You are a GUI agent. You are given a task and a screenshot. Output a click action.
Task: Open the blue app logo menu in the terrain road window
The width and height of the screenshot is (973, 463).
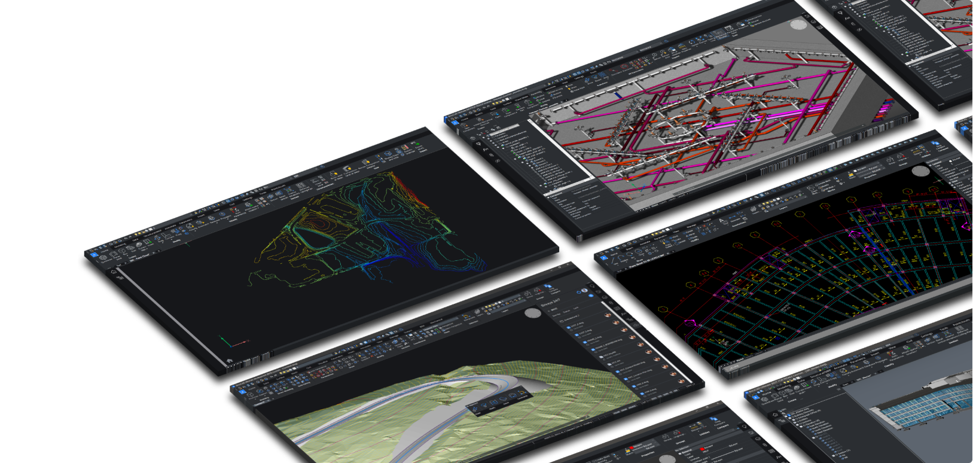(242, 391)
